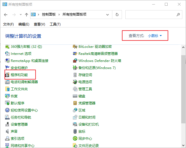Screen dimensions: 186x148
Task: Click the search magnifier icon
Action: tap(178, 15)
